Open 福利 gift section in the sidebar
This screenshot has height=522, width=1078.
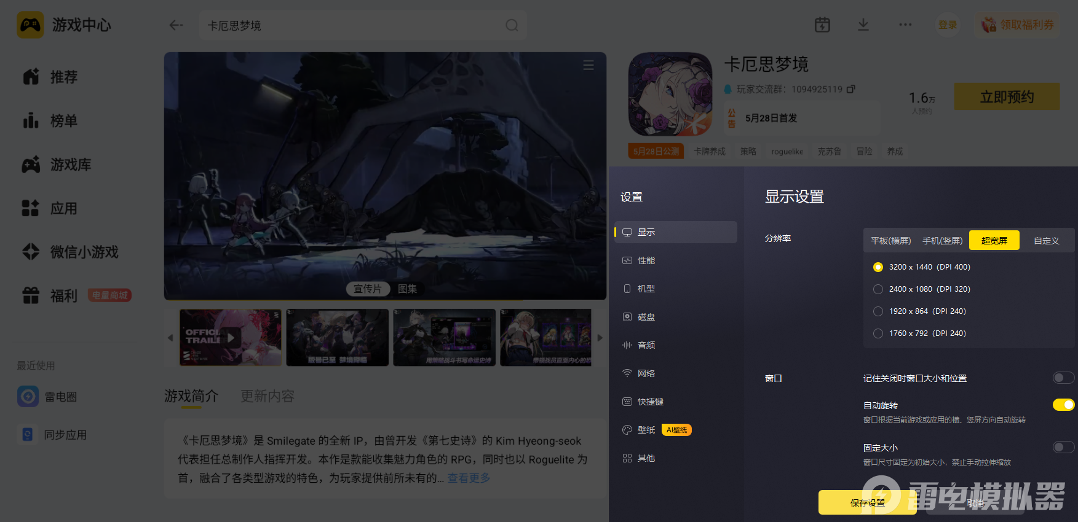click(x=50, y=295)
